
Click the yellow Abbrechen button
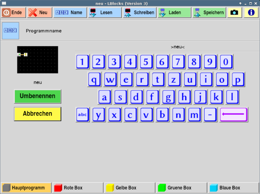(37, 114)
